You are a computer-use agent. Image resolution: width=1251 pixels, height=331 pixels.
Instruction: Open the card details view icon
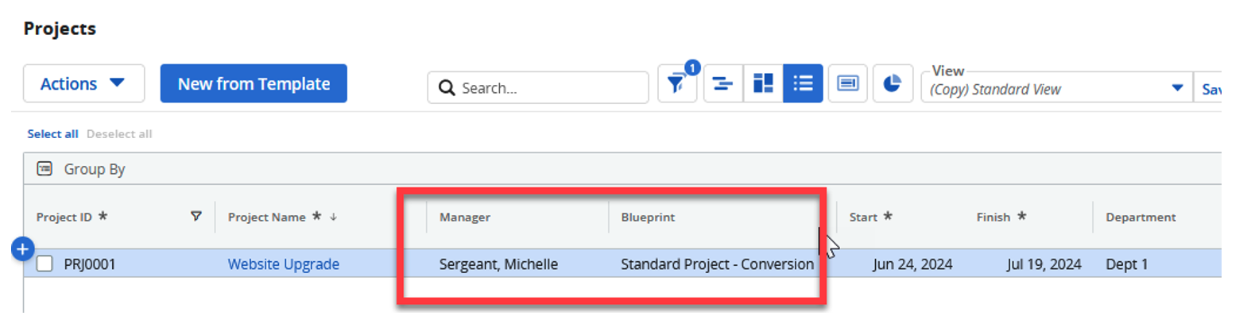848,83
